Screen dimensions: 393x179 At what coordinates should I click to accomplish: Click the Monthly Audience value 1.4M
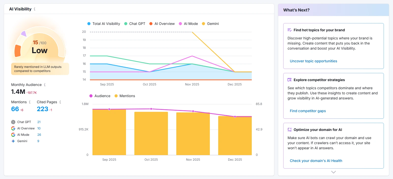point(18,92)
